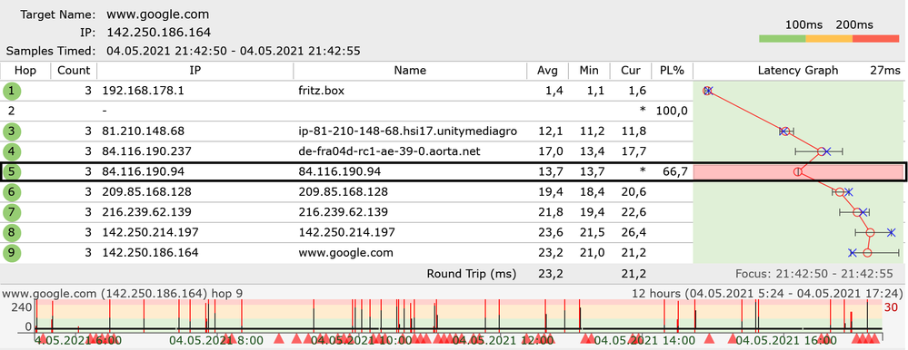
Task: Sort by the Count column header
Action: pos(74,71)
